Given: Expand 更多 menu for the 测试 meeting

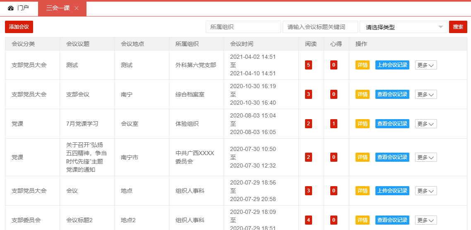Looking at the screenshot, I should pos(426,65).
